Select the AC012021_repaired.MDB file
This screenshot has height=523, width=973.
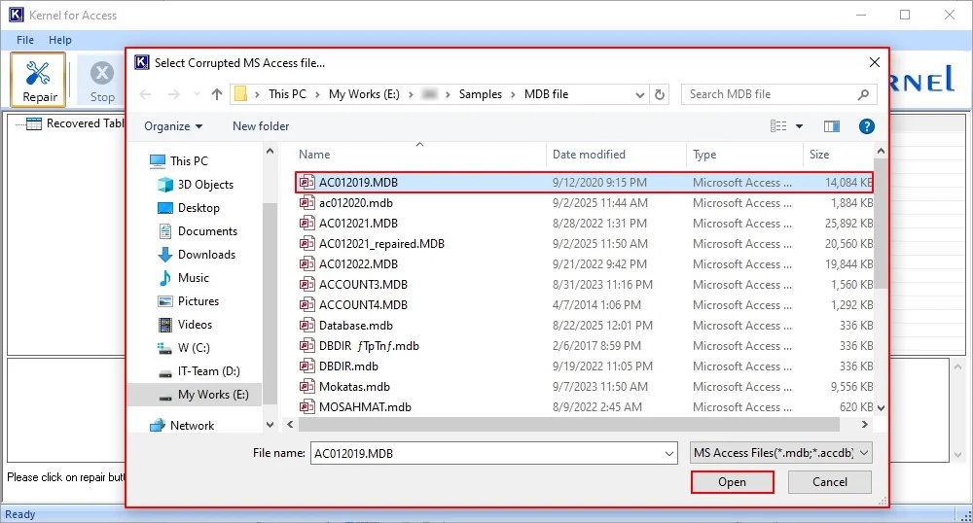pos(585,244)
